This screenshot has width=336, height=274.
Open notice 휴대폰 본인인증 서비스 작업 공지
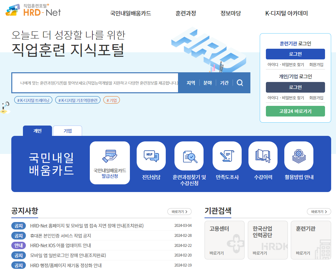(x=61, y=236)
